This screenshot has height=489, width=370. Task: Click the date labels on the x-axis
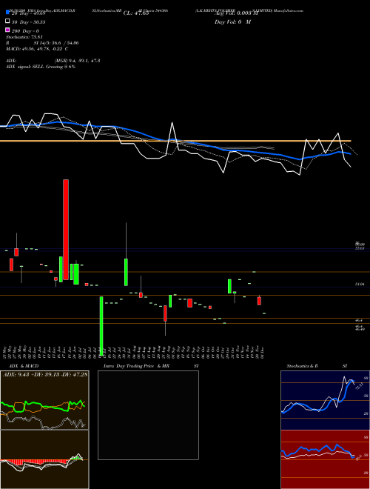coord(135,350)
